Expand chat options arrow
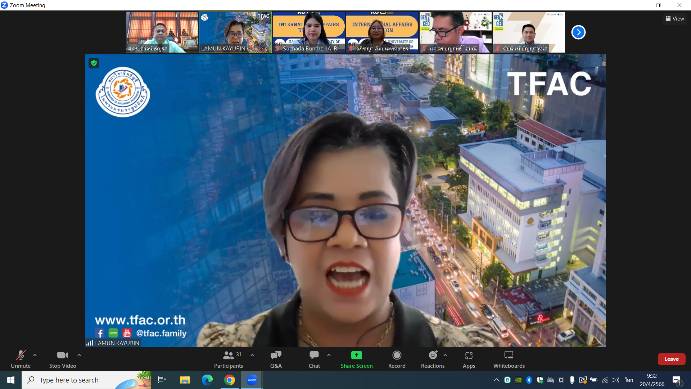Viewport: 691px width, 389px height. point(329,355)
